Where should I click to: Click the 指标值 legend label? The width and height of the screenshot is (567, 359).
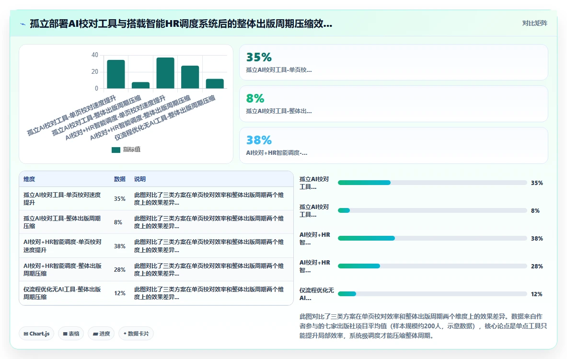(x=132, y=150)
